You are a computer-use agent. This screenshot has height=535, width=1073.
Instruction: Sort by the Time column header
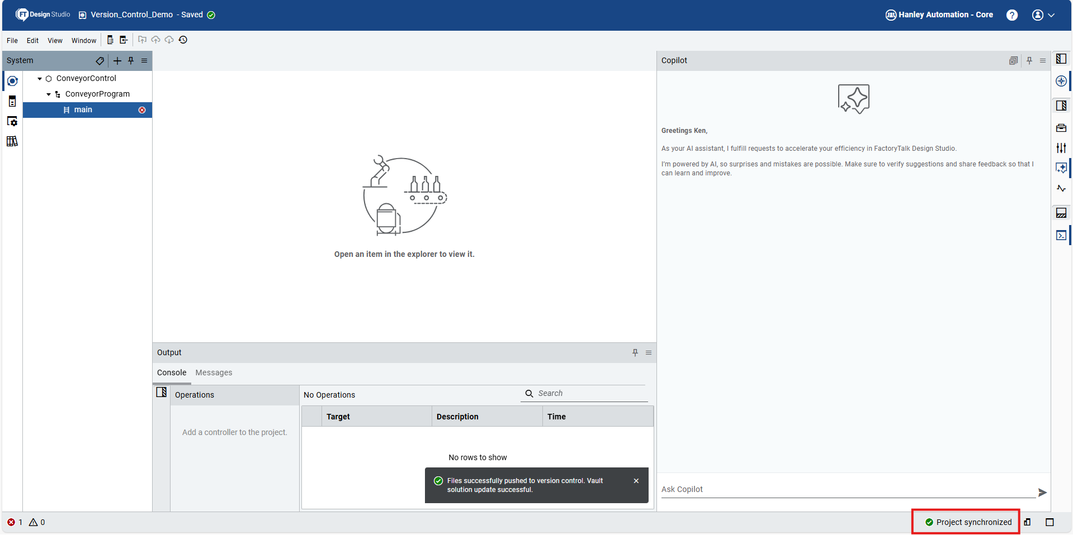[x=598, y=417]
